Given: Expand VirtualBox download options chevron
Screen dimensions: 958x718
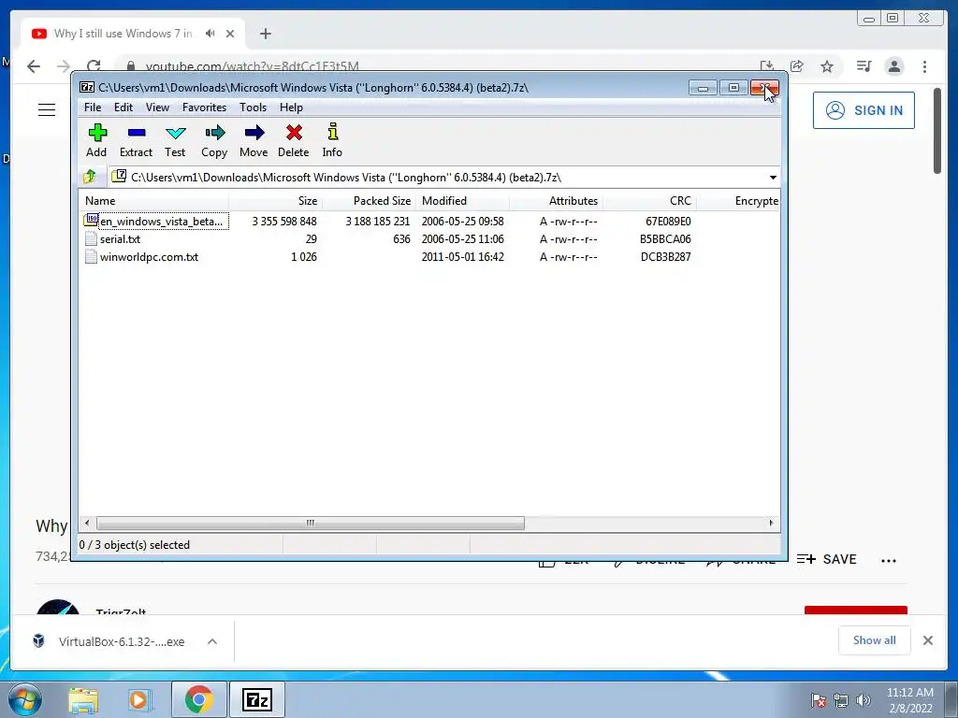Looking at the screenshot, I should tap(212, 641).
